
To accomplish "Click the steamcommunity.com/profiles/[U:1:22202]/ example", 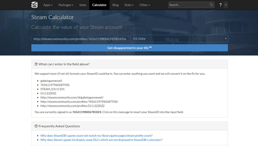I will [73, 106].
